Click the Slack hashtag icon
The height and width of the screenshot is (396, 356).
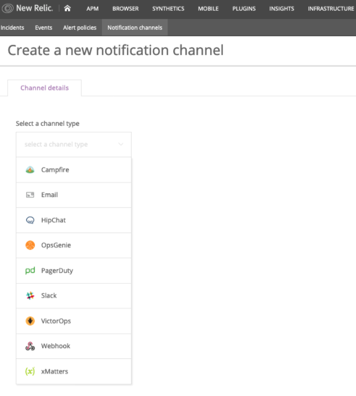tap(30, 295)
